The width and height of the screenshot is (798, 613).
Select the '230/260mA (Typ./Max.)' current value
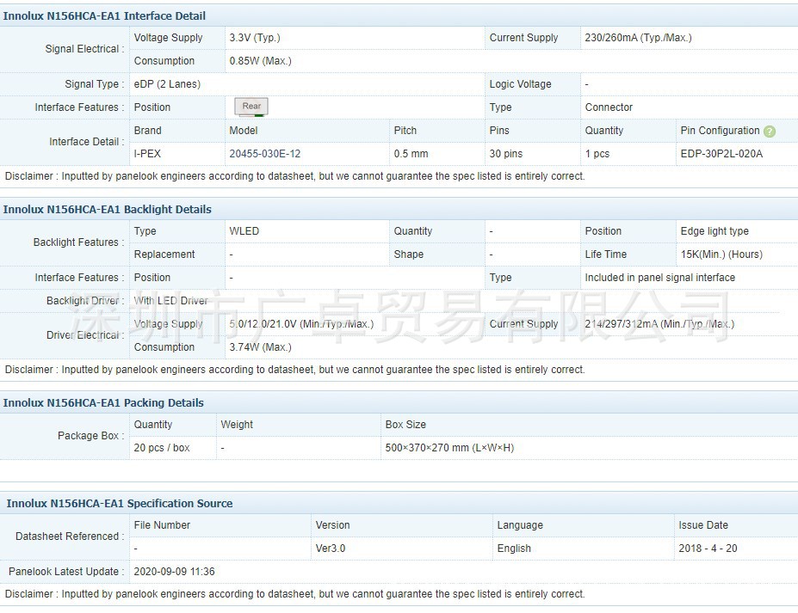click(x=638, y=38)
